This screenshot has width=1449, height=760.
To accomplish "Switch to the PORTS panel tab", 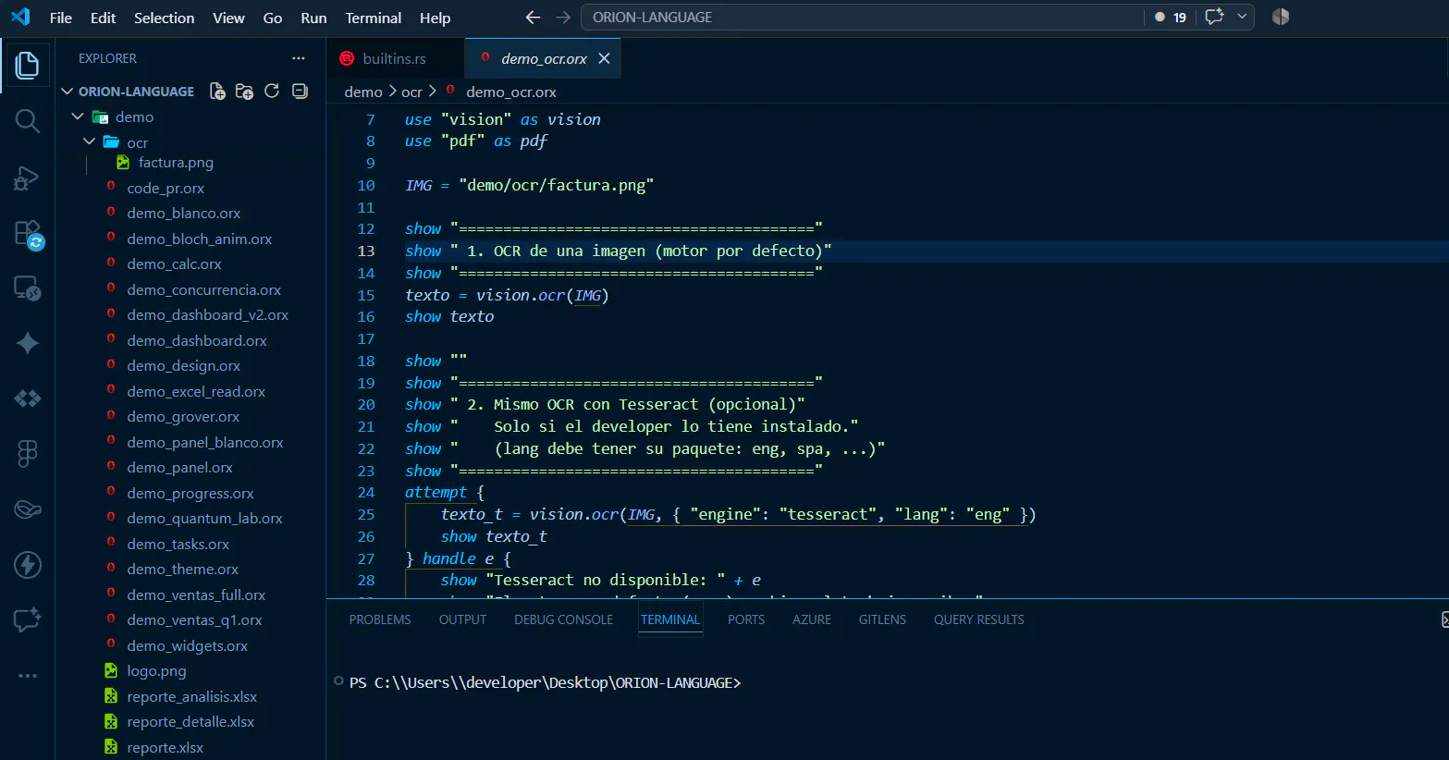I will (x=746, y=619).
